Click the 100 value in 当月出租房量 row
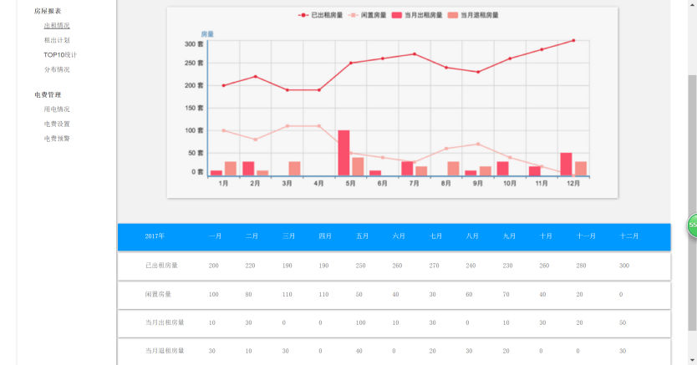This screenshot has height=365, width=697. pos(360,322)
